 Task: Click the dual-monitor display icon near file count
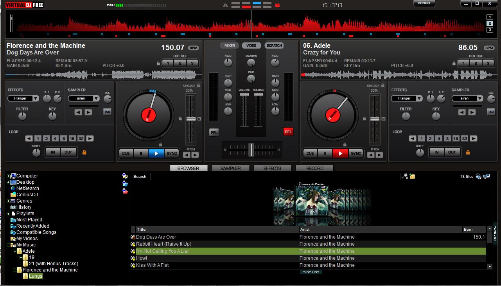[487, 176]
